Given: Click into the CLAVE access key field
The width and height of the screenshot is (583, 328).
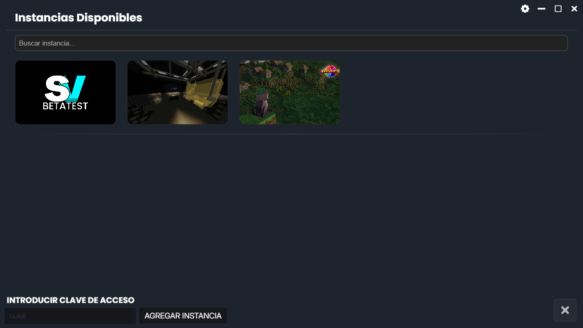Looking at the screenshot, I should pyautogui.click(x=70, y=316).
